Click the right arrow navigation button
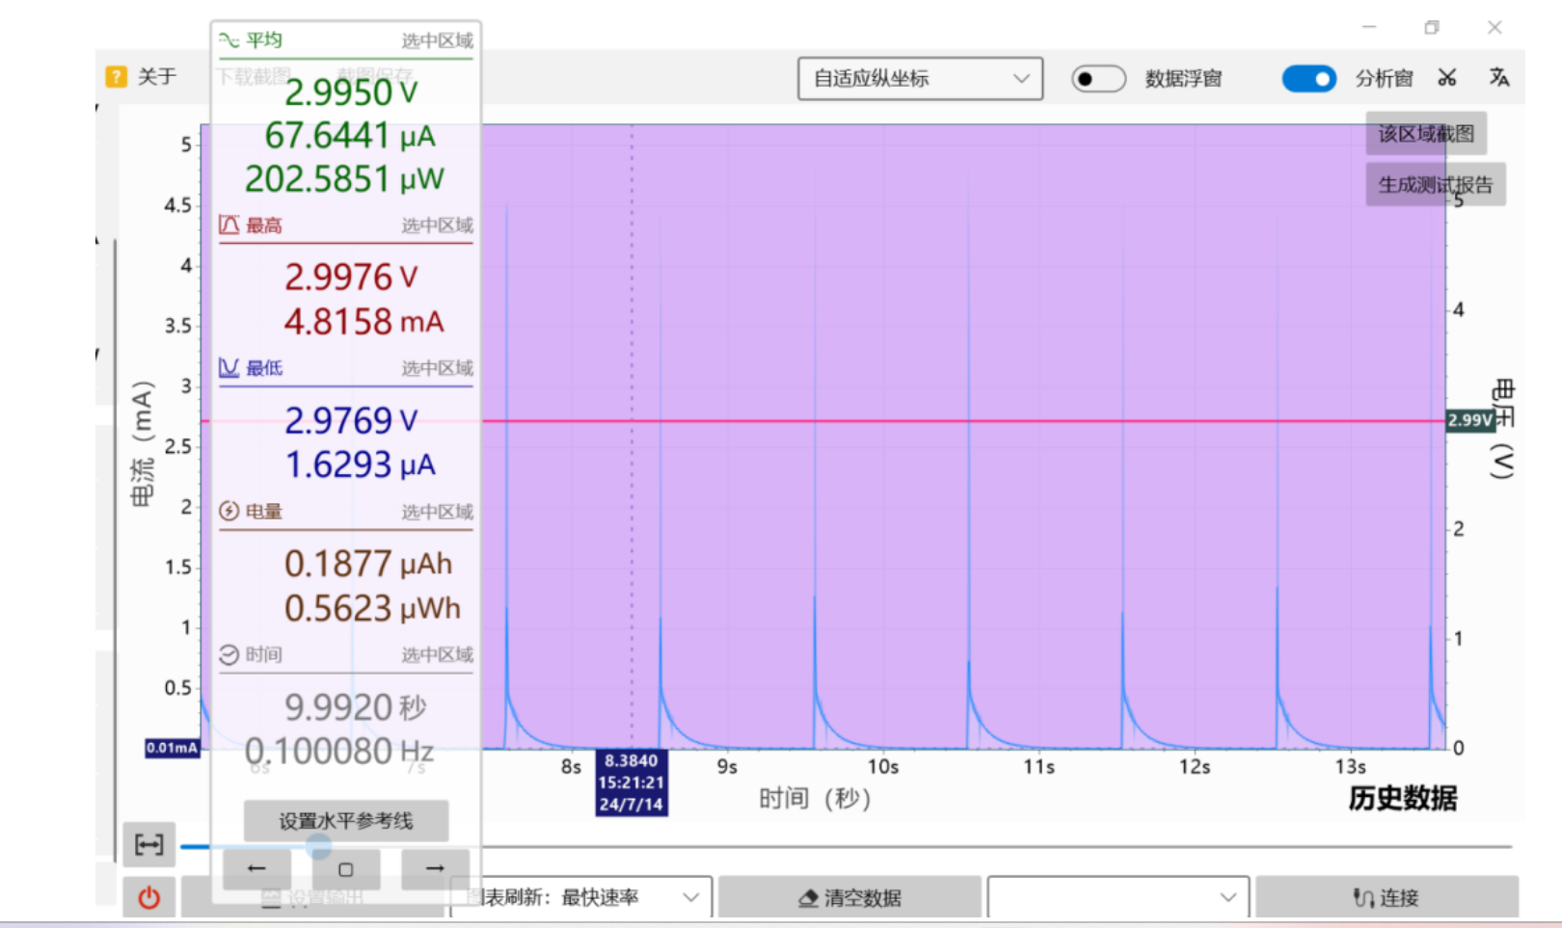 point(435,868)
